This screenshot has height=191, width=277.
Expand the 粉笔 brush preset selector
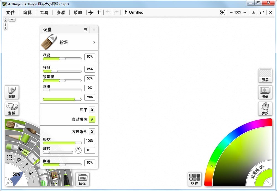[x=94, y=42]
